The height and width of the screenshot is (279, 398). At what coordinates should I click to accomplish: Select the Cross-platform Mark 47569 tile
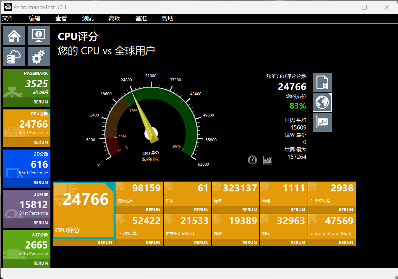tap(332, 227)
